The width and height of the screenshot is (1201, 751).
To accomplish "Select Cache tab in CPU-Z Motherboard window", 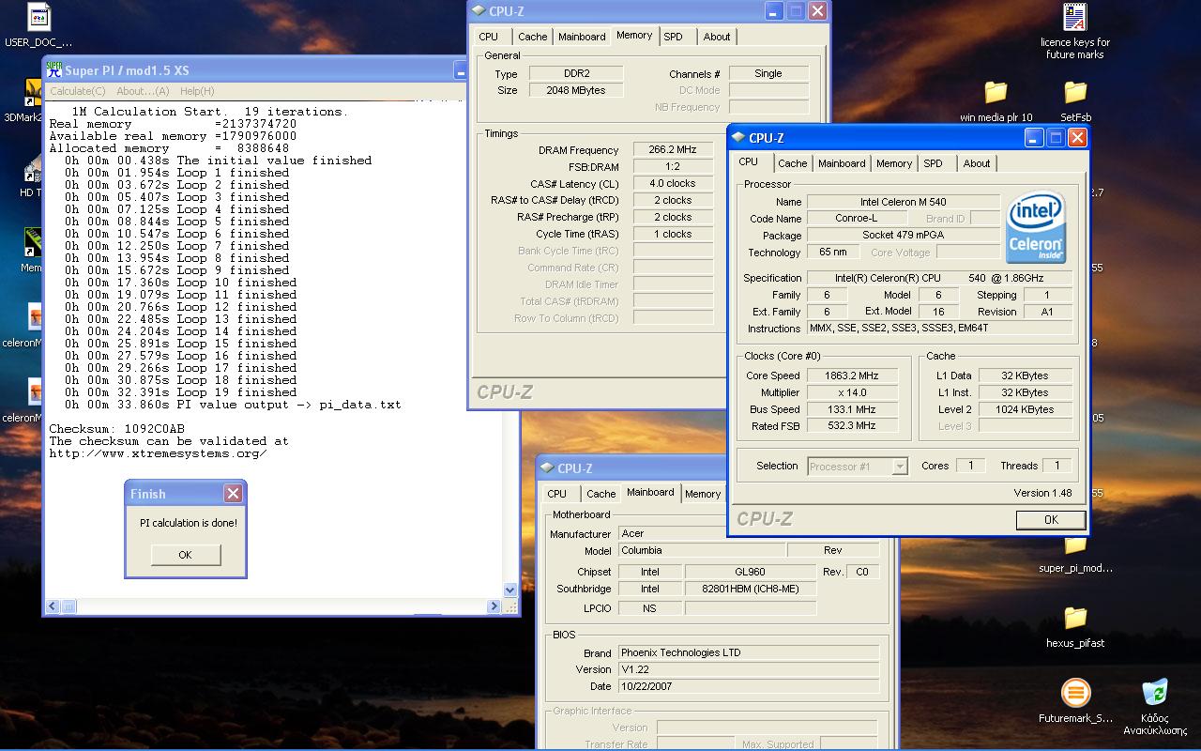I will (x=600, y=494).
